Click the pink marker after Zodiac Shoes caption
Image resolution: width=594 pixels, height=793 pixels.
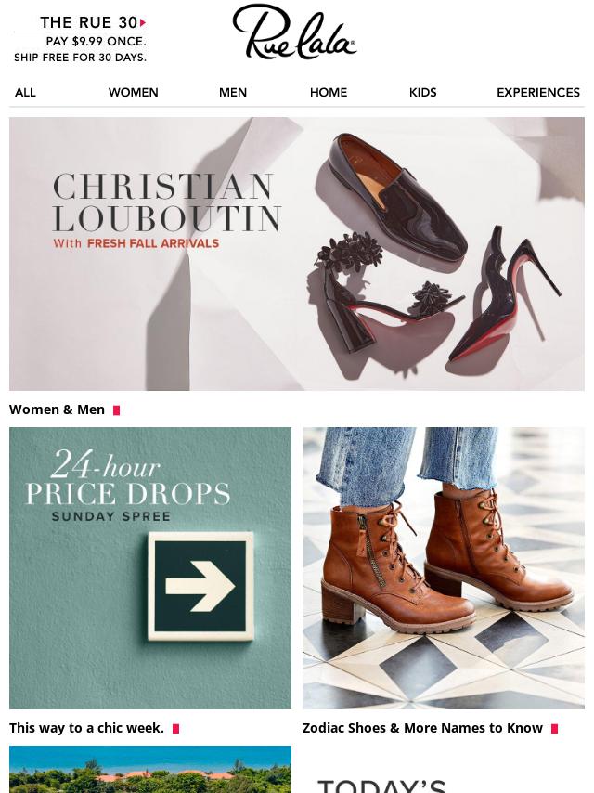click(555, 729)
